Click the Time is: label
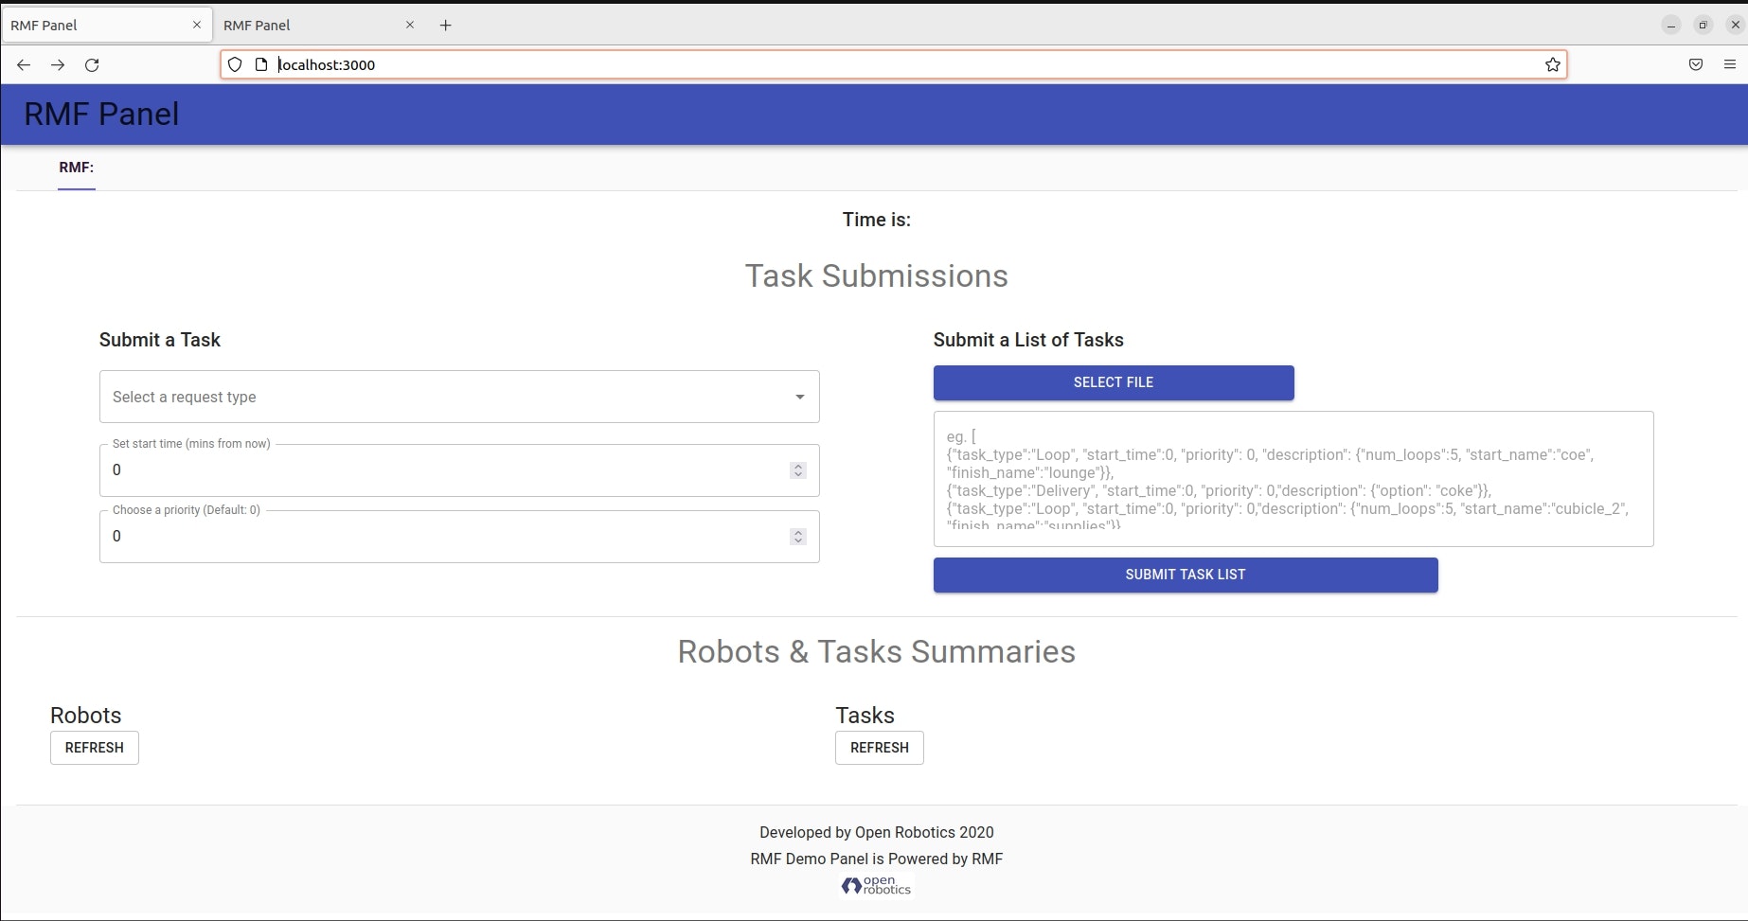 (x=877, y=220)
